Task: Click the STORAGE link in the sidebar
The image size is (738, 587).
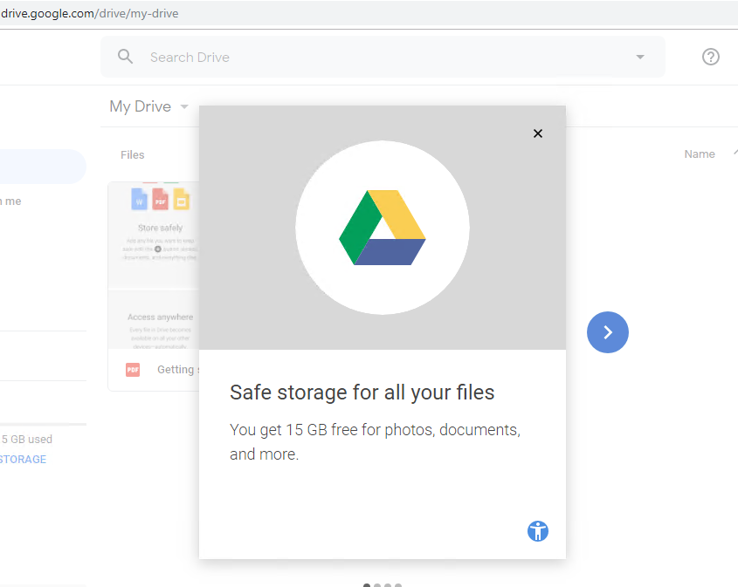Action: (23, 459)
